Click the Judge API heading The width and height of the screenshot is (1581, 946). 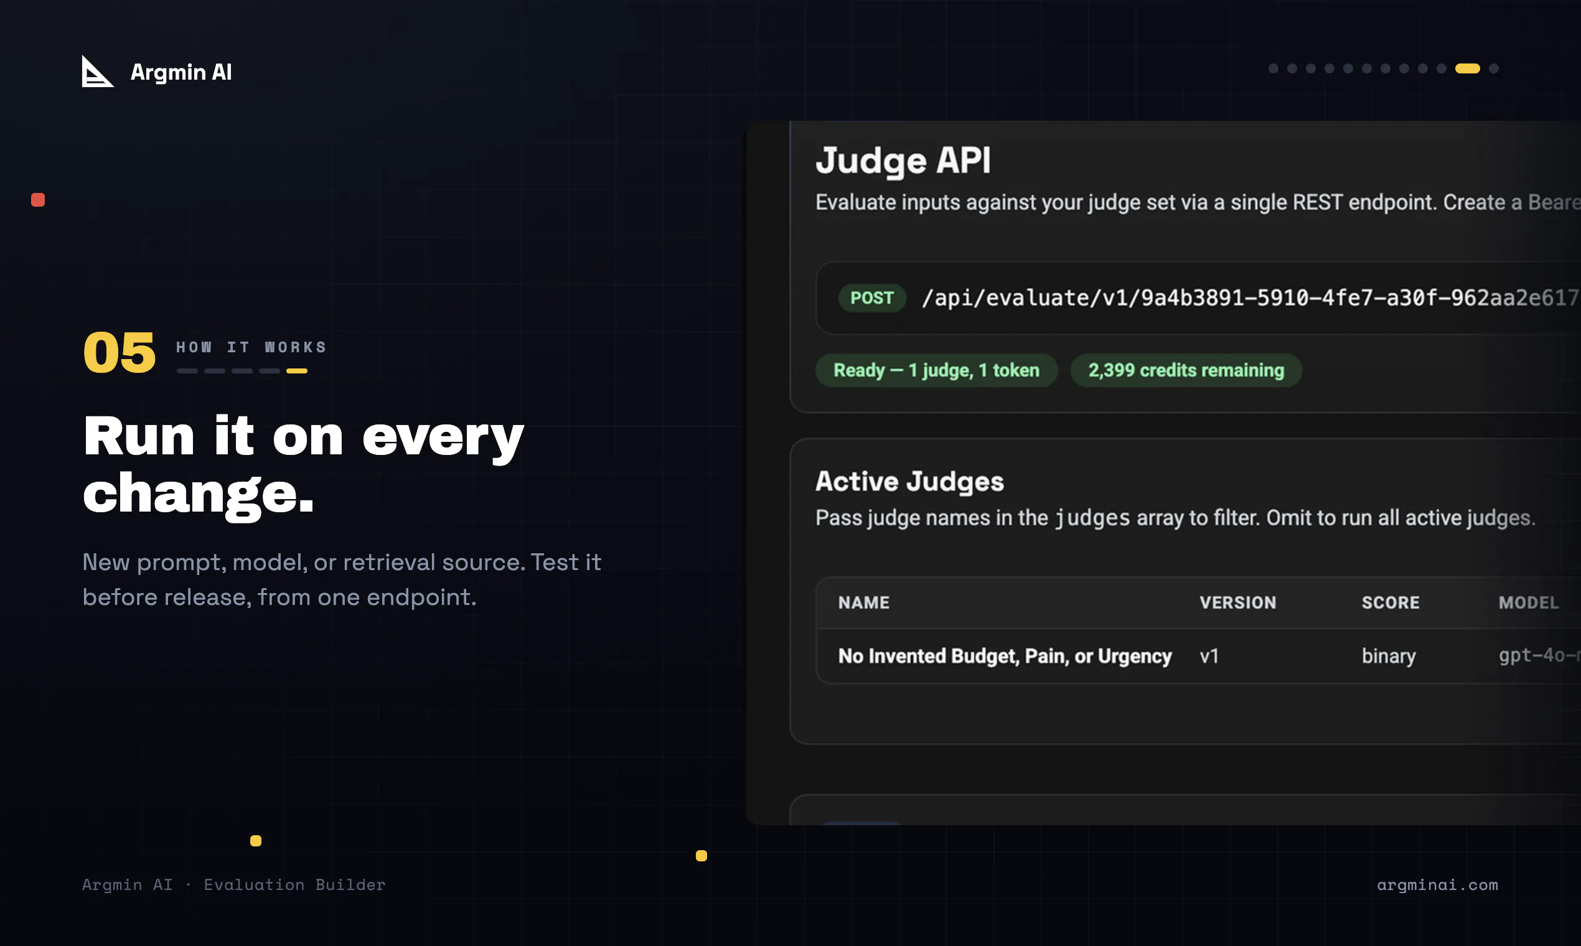(x=903, y=161)
